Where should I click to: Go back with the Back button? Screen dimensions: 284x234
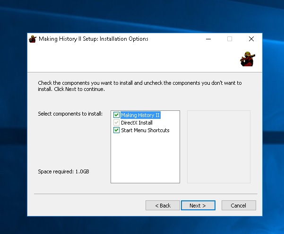coord(163,205)
